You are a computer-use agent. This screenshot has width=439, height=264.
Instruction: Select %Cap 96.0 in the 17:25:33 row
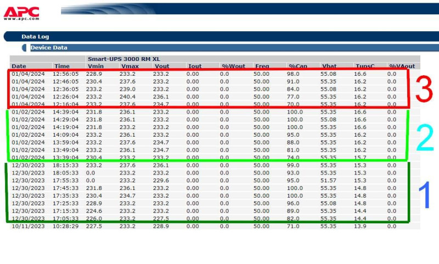pos(293,203)
